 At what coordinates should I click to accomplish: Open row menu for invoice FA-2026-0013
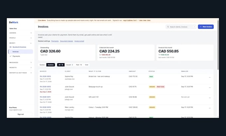click(x=210, y=77)
